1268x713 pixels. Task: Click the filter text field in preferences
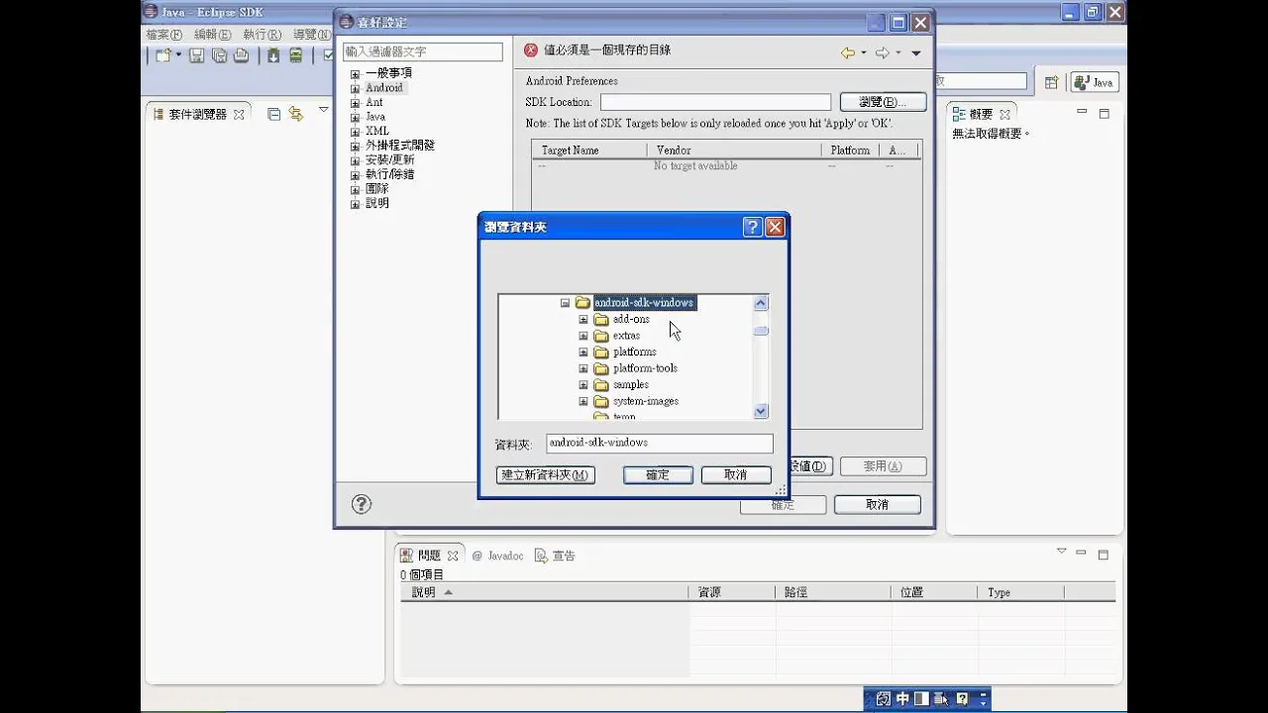tap(423, 51)
